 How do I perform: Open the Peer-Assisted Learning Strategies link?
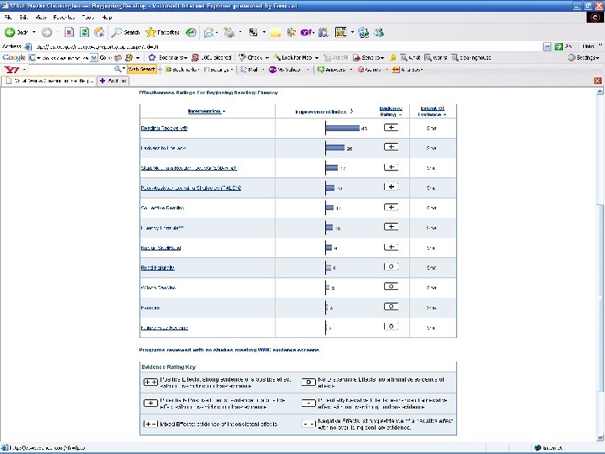(x=191, y=188)
